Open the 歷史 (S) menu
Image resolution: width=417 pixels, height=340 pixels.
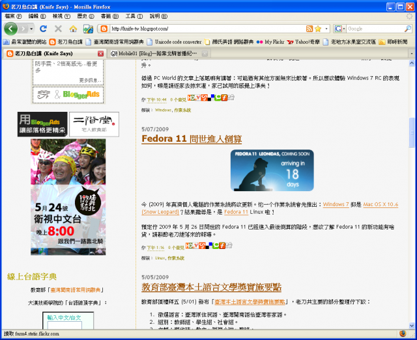[x=85, y=16]
